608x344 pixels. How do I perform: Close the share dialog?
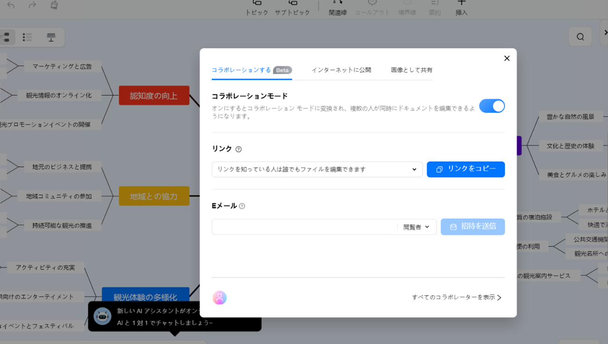[x=507, y=58]
